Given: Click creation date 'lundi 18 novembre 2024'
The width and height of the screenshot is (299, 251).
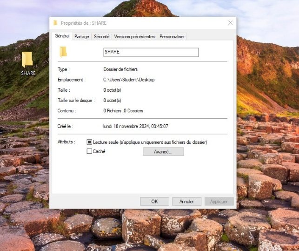Looking at the screenshot, I should 126,126.
